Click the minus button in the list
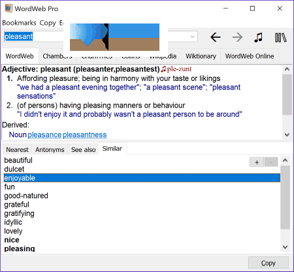The width and height of the screenshot is (294, 272). (271, 162)
